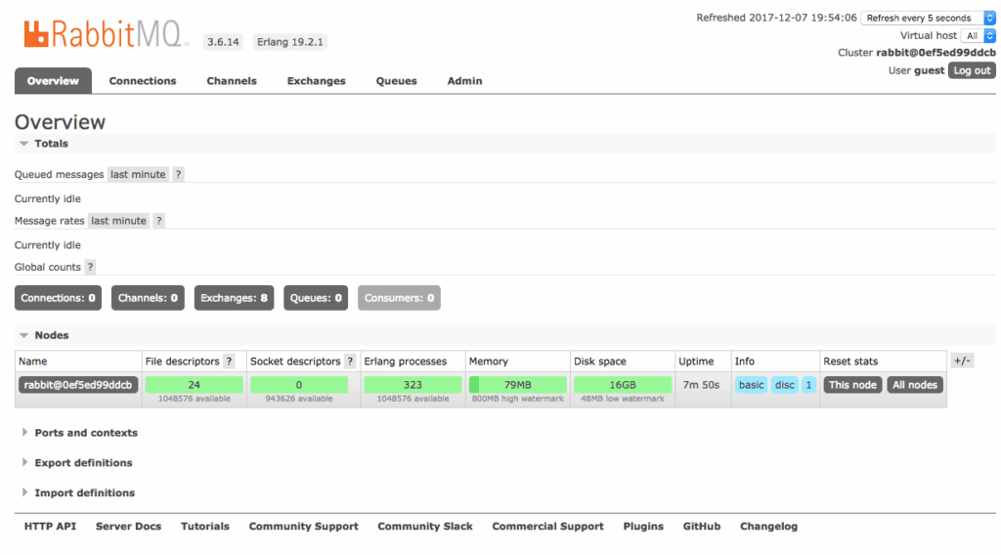
Task: Open the Exchanges tab
Action: pos(316,81)
